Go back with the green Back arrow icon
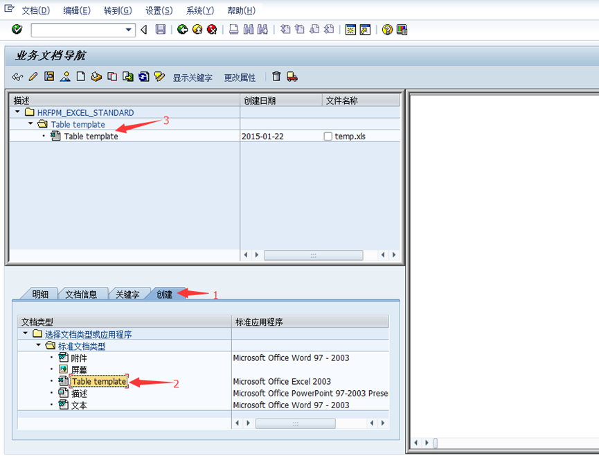Image resolution: width=599 pixels, height=456 pixels. tap(183, 29)
